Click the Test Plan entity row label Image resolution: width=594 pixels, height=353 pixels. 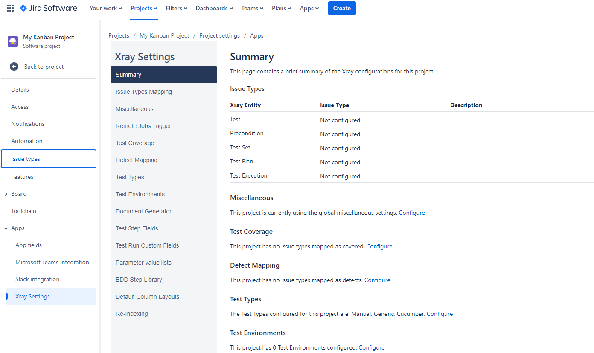coord(242,161)
